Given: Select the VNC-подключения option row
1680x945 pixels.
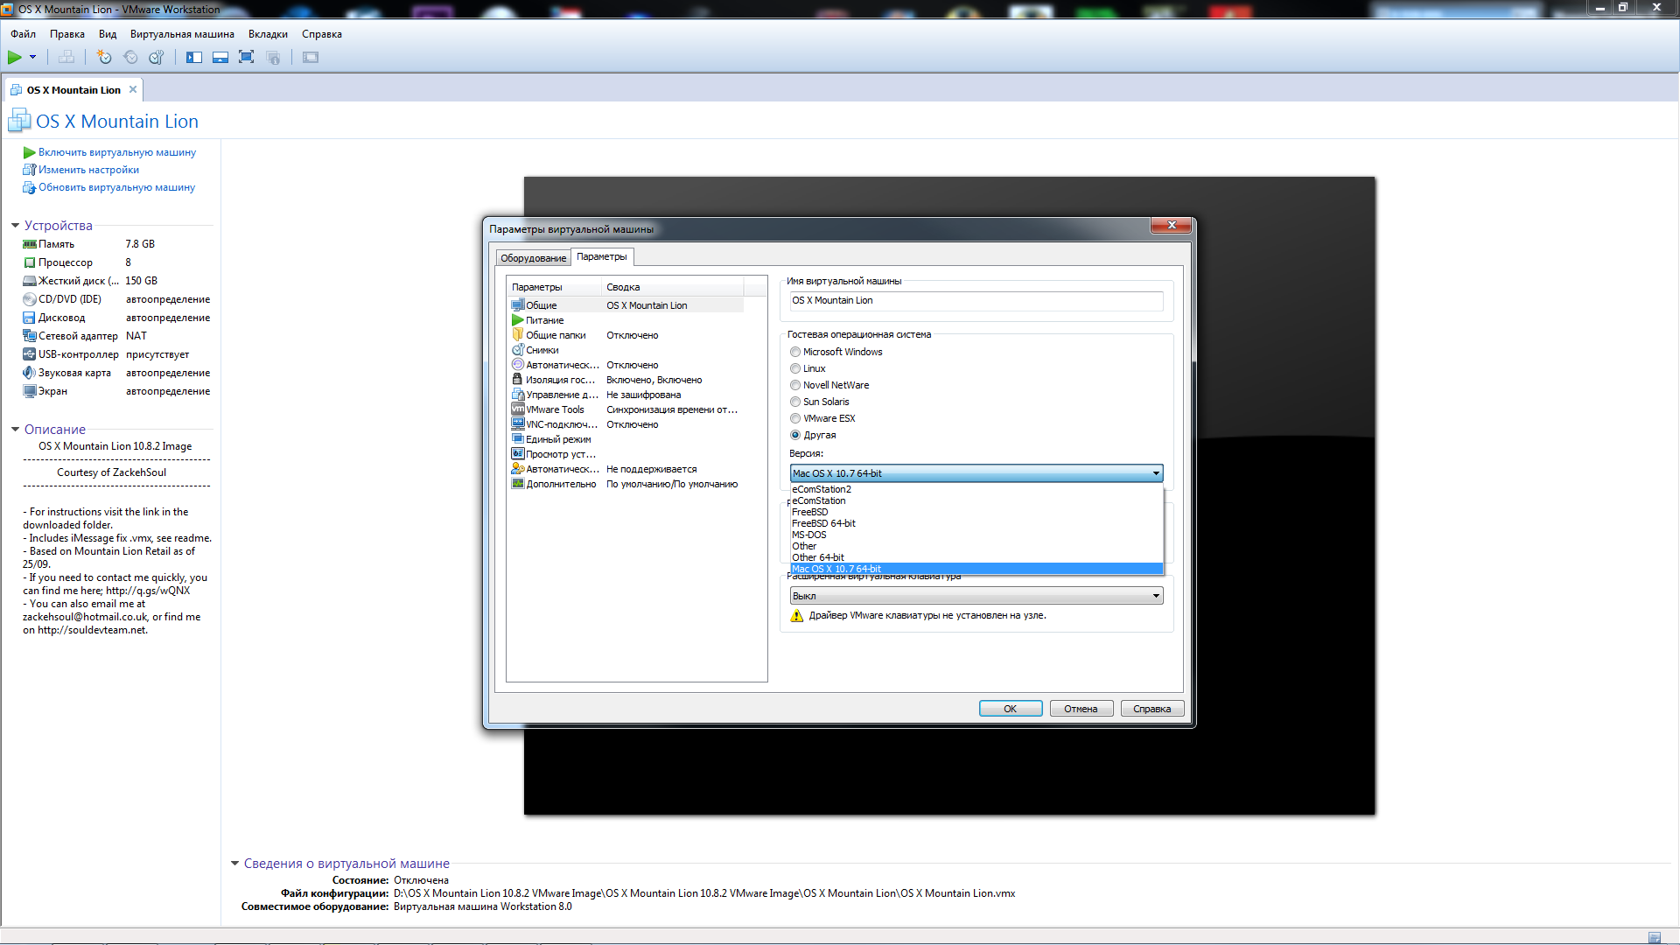Looking at the screenshot, I should click(626, 424).
